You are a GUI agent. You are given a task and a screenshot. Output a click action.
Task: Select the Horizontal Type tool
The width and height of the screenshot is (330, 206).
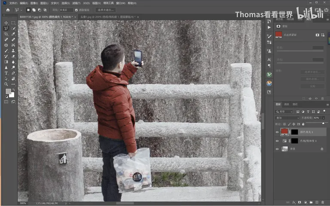point(6,73)
